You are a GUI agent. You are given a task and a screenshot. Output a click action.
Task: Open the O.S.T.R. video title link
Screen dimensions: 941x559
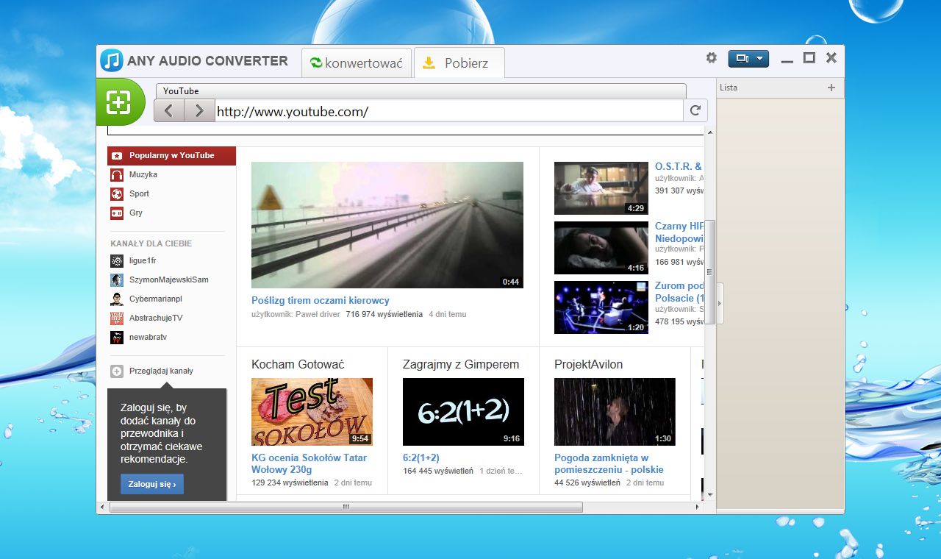click(679, 166)
